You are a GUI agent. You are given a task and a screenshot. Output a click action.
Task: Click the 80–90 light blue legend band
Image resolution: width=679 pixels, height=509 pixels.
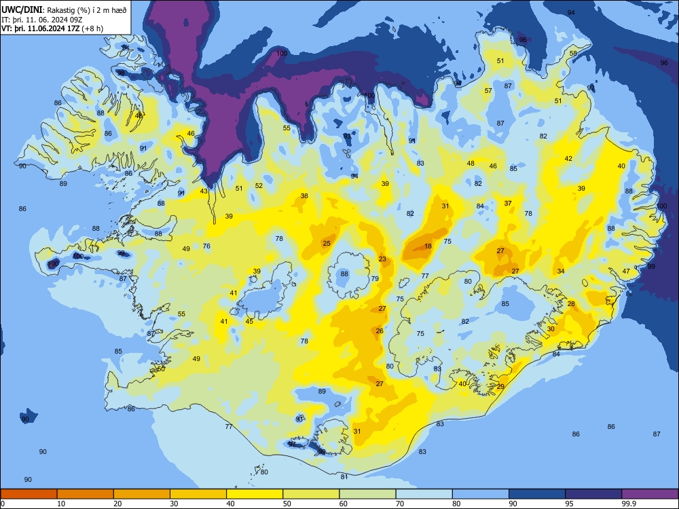481,494
